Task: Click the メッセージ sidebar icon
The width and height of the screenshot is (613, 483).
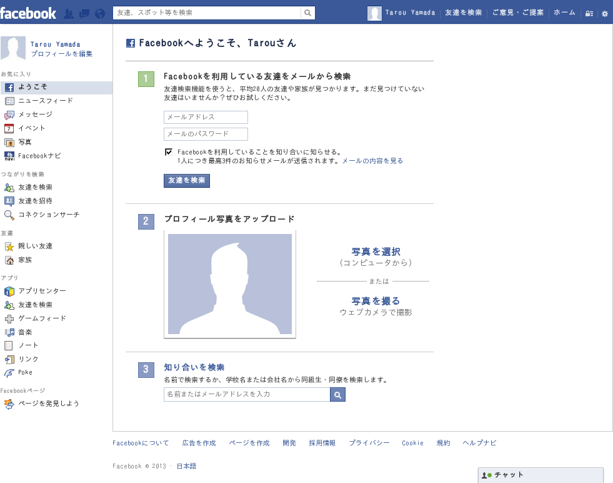Action: pos(9,114)
